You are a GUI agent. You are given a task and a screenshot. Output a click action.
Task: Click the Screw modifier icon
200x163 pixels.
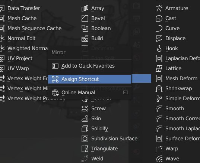(85, 108)
